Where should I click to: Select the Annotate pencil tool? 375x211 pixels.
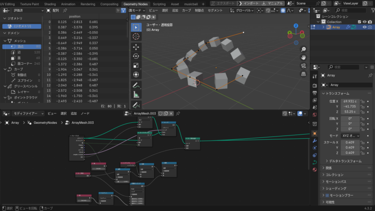click(x=136, y=85)
